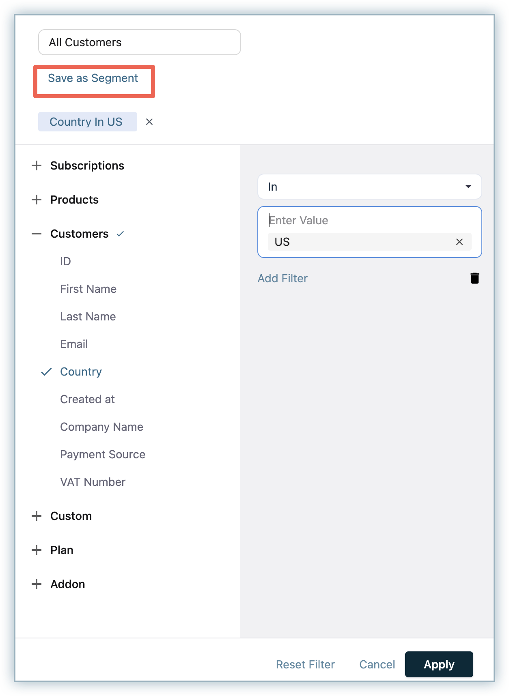The image size is (509, 696).
Task: Expand the Addon category
Action: point(37,584)
